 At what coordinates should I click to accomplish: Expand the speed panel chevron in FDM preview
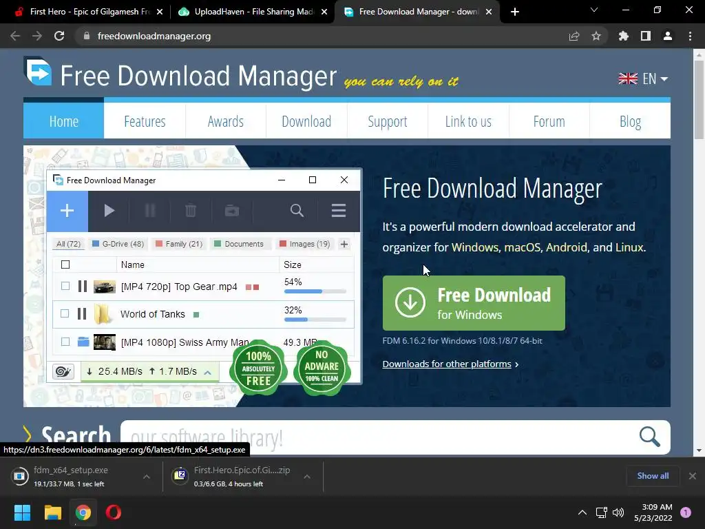tap(208, 373)
